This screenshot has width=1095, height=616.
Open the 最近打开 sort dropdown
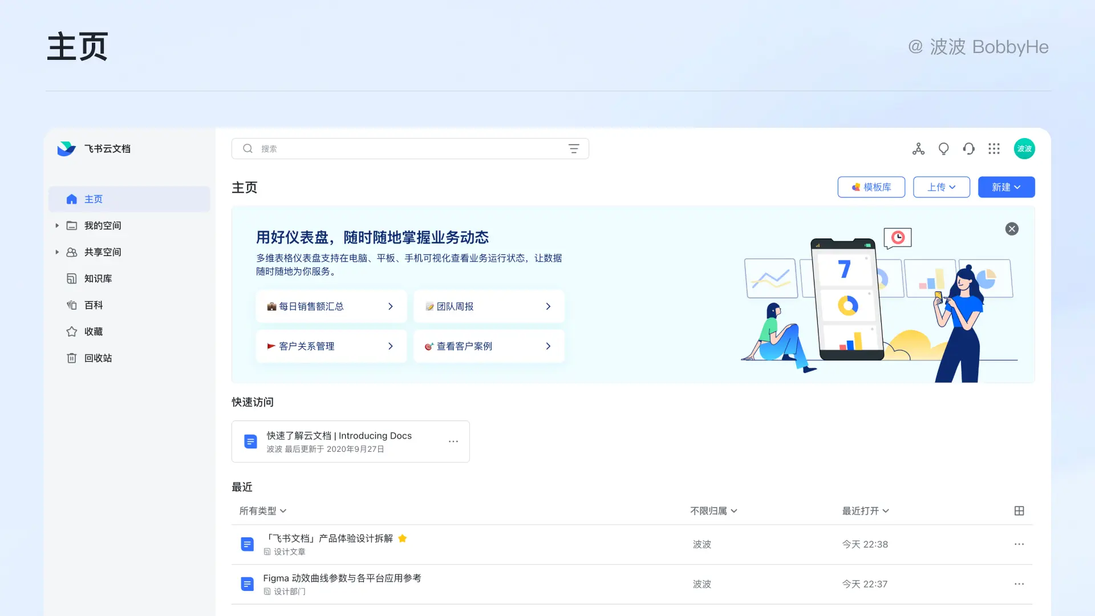(865, 510)
